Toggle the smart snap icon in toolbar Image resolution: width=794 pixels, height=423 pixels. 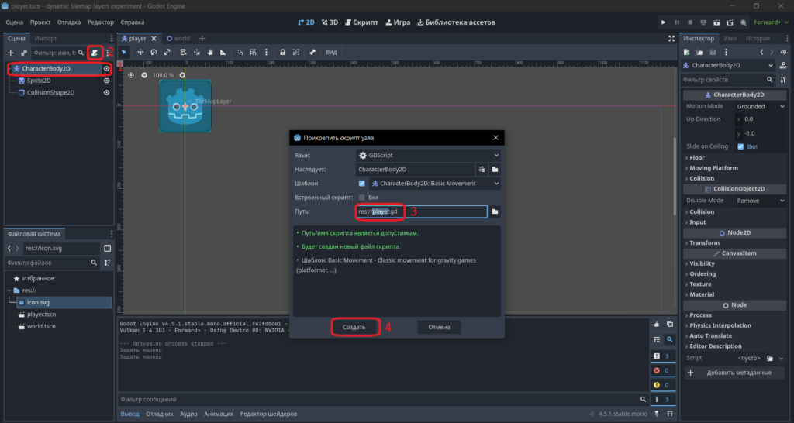pos(240,52)
